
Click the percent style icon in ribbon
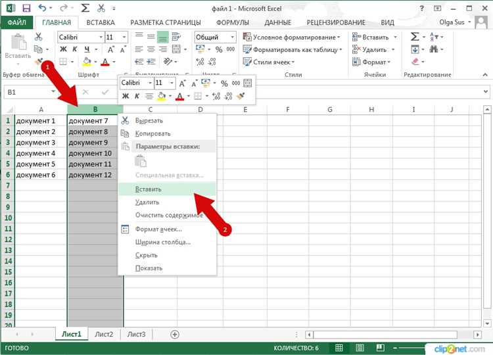point(219,49)
